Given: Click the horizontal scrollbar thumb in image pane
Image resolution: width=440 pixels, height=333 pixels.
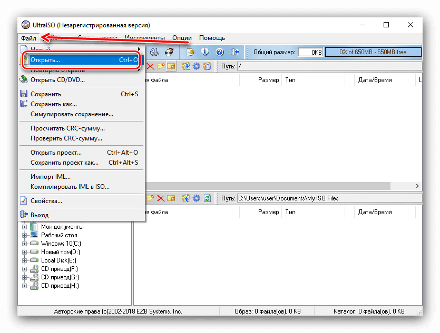Looking at the screenshot, I should pos(268,186).
